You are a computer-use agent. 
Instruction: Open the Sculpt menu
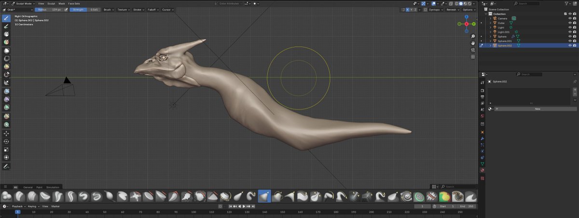point(51,3)
